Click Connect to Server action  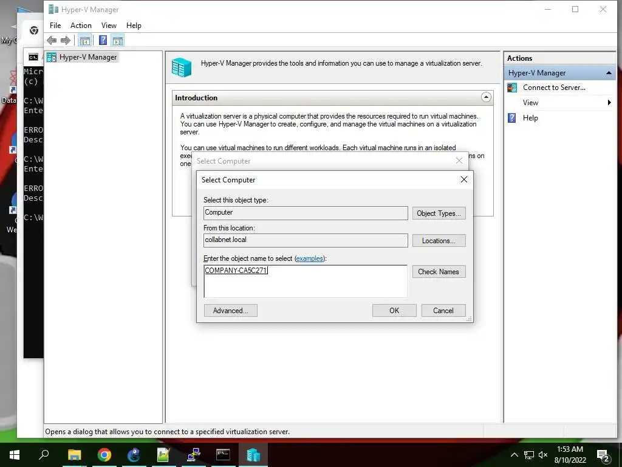pyautogui.click(x=554, y=88)
